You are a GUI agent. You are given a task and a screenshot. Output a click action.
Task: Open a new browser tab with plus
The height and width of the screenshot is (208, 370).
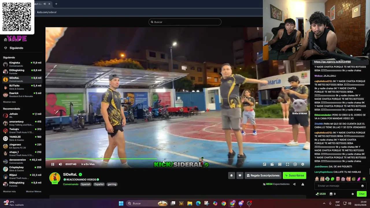56,4
